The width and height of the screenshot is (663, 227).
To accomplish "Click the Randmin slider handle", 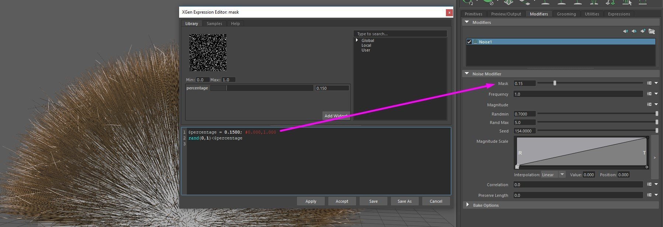I will 657,114.
